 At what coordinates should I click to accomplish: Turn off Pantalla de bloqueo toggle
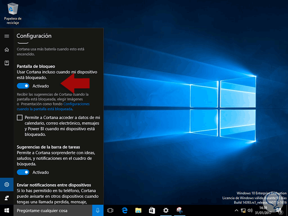coord(23,86)
